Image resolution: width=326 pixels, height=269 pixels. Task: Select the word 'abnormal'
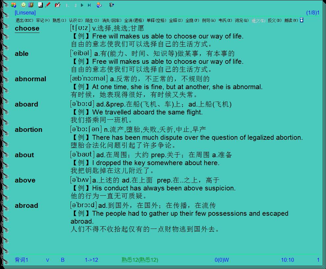pos(30,79)
